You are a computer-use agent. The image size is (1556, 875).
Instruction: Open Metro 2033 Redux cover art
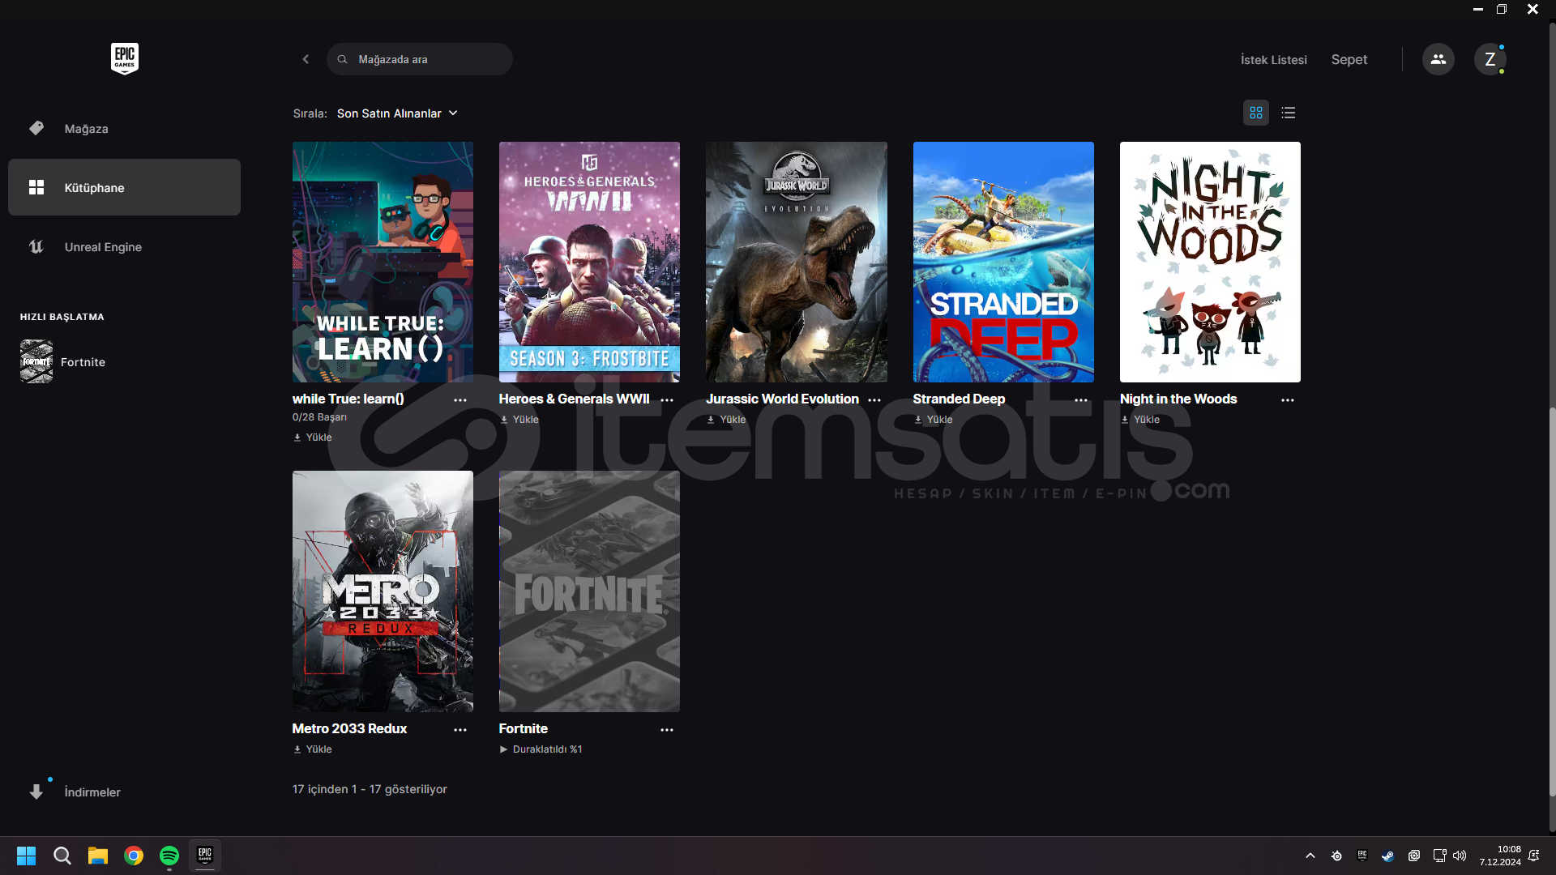coord(383,591)
